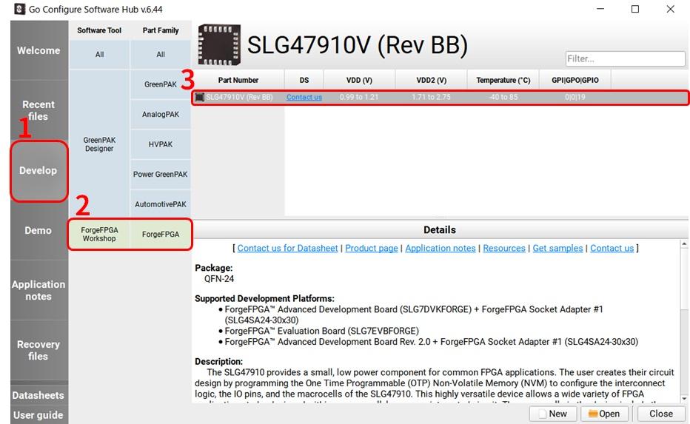Click VDD2 value 1.71 to 2.75
The height and width of the screenshot is (424, 690).
click(431, 97)
